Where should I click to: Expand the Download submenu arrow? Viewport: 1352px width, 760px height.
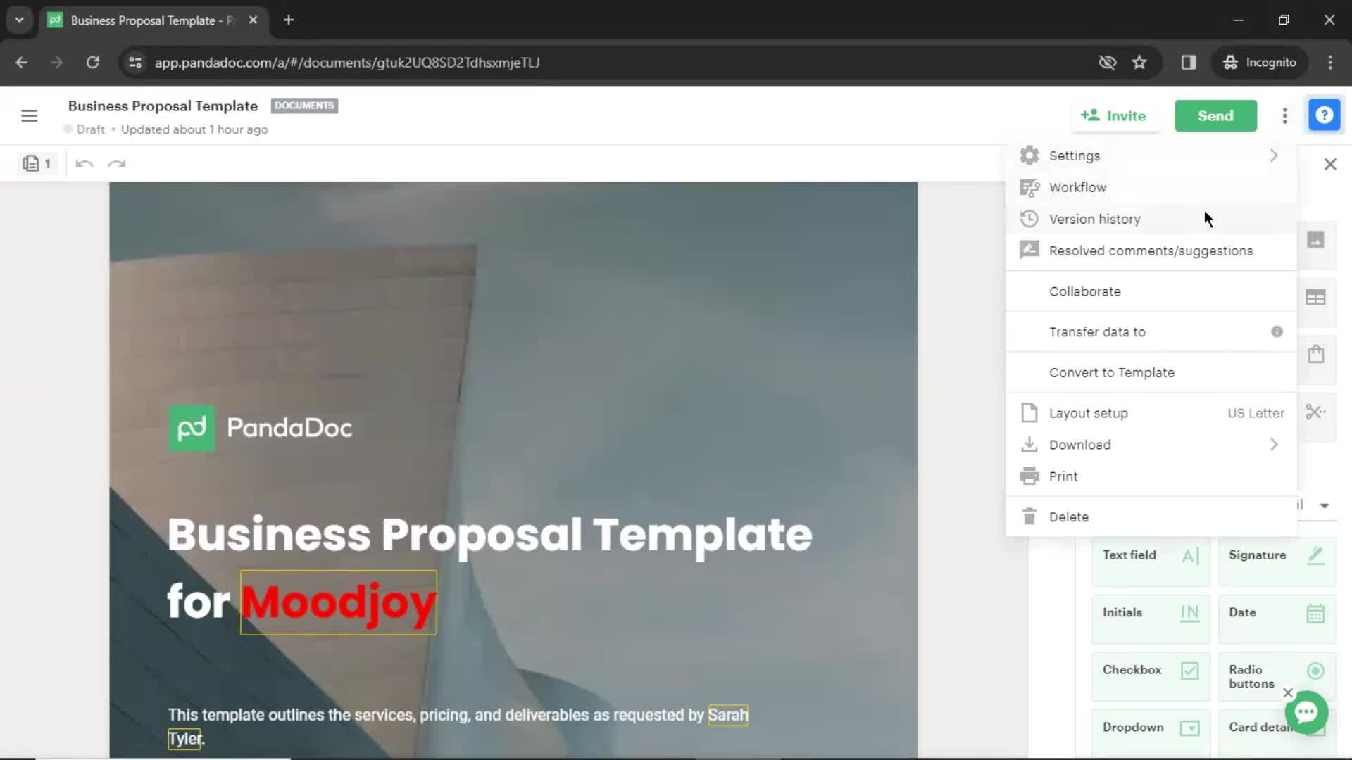[1273, 445]
